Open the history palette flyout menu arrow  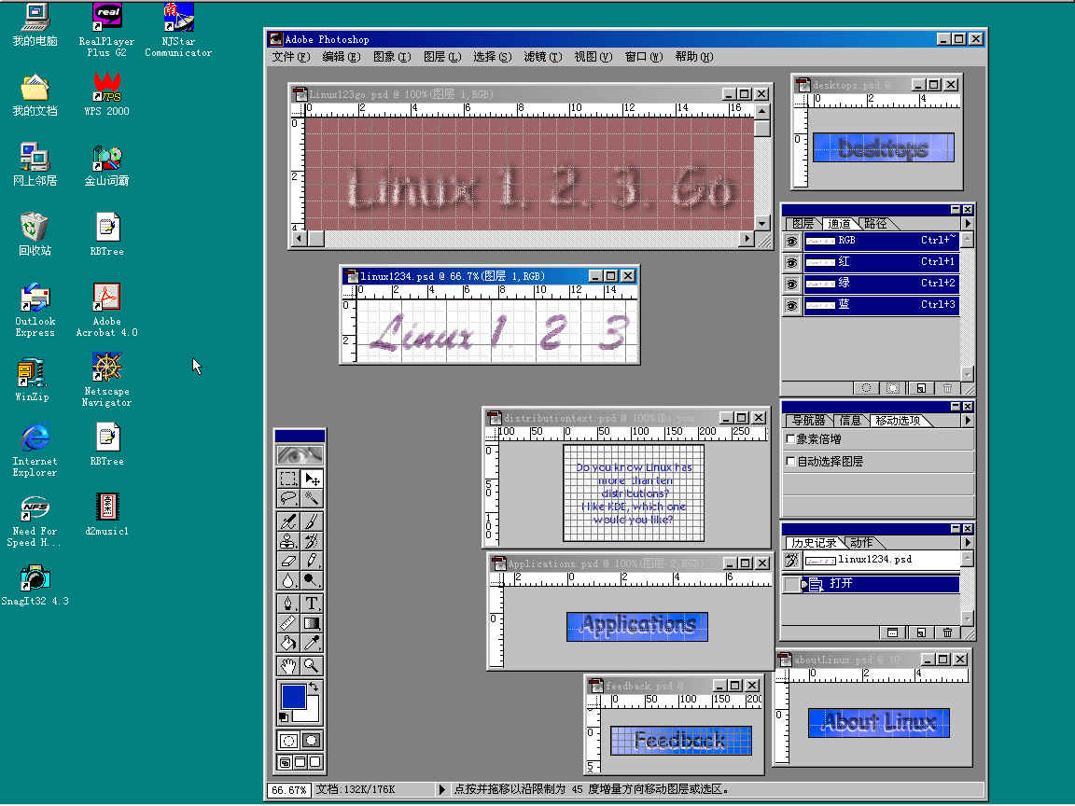pyautogui.click(x=967, y=542)
